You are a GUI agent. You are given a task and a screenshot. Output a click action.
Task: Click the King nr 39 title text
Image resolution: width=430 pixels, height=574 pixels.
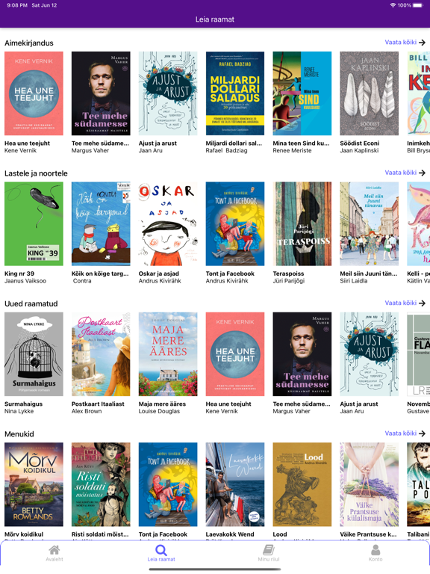(x=19, y=274)
